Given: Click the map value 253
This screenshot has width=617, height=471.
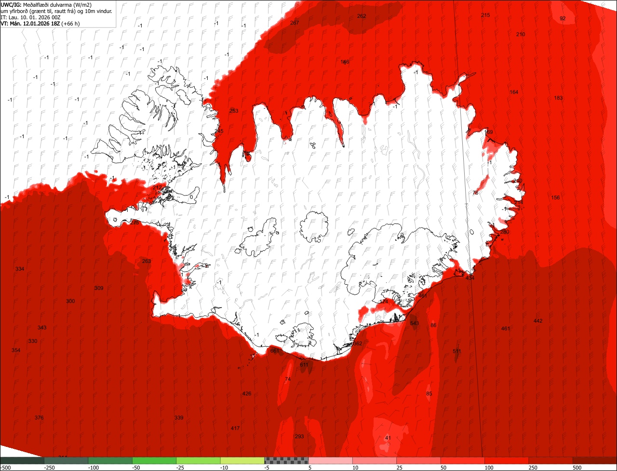Looking at the screenshot, I should coord(234,111).
